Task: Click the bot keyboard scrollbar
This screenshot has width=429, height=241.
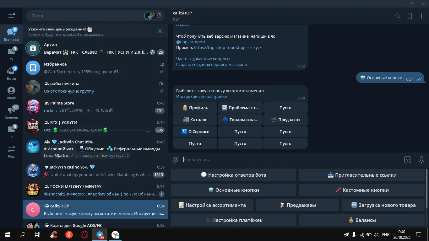Action: coord(426,188)
